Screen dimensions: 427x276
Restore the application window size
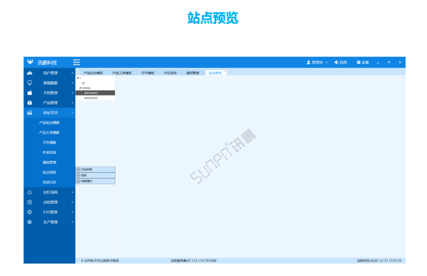389,63
